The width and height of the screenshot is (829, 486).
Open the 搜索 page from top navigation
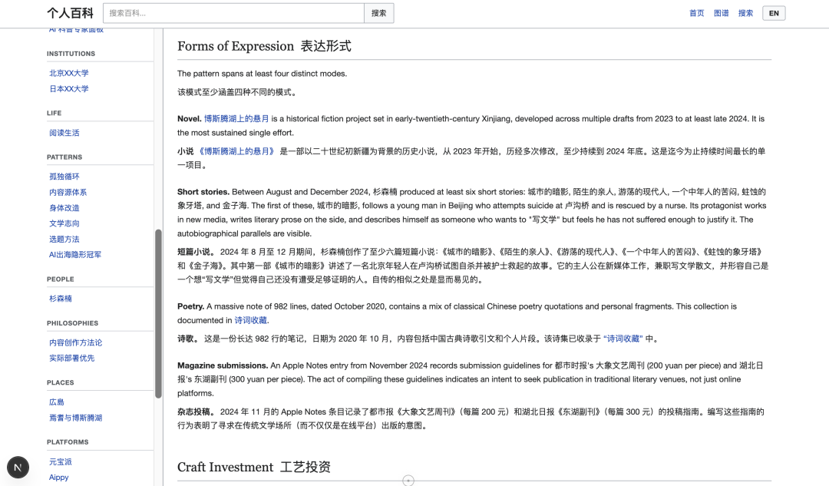[x=745, y=12]
